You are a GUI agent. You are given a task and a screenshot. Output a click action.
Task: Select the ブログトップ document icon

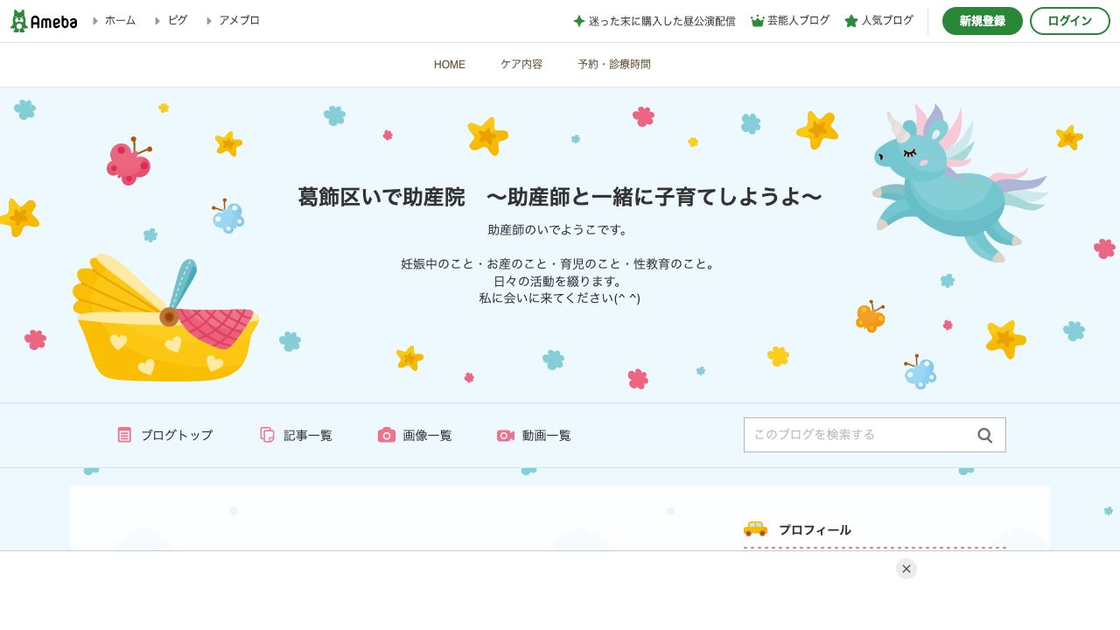coord(123,435)
